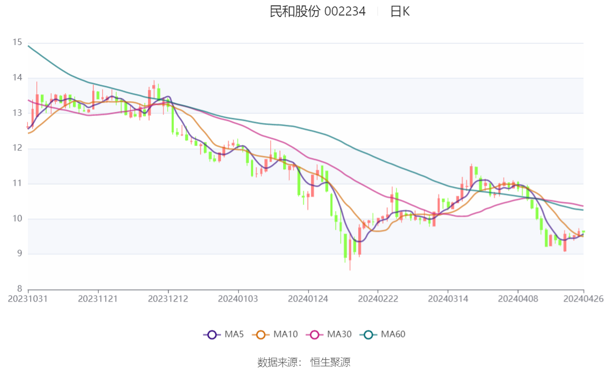608x369 pixels.
Task: Click x-axis date label 20240124
Action: click(308, 299)
